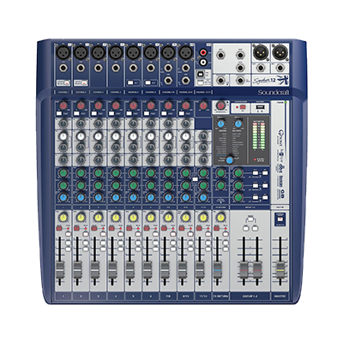
Task: Click the master fader with yellow stripe
Action: 280,270
